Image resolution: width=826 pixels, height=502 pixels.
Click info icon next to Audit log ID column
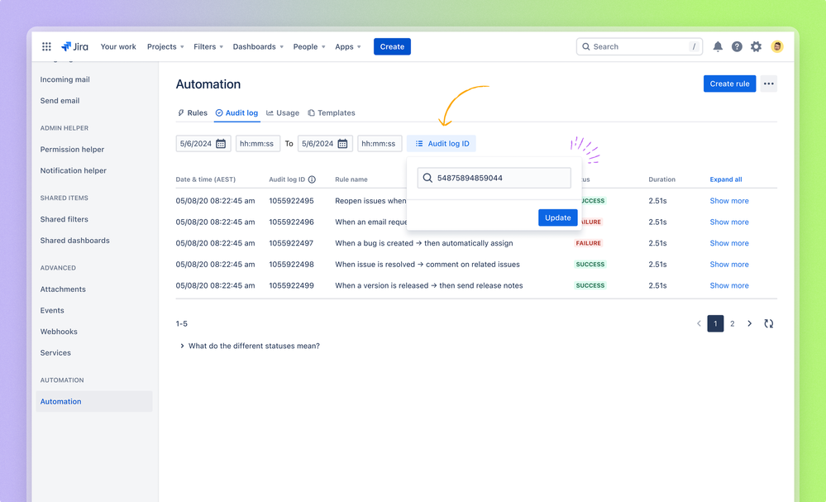click(x=312, y=179)
